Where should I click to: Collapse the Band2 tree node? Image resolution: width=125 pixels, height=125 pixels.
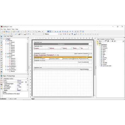click(x=6, y=44)
